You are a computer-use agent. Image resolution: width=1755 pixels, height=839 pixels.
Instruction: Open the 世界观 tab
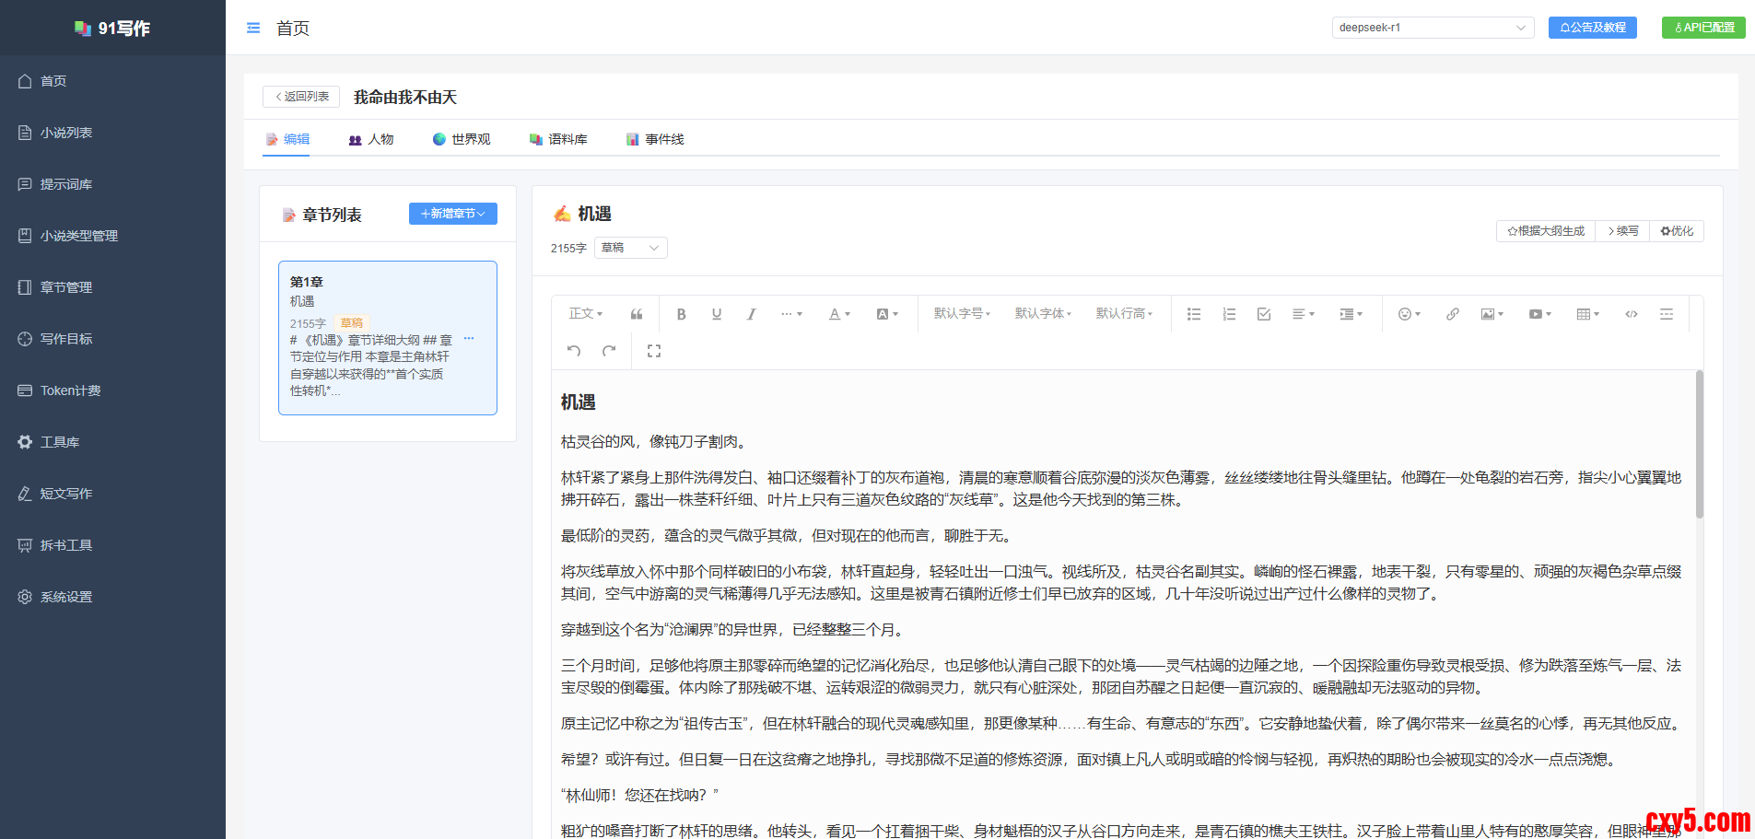[462, 139]
